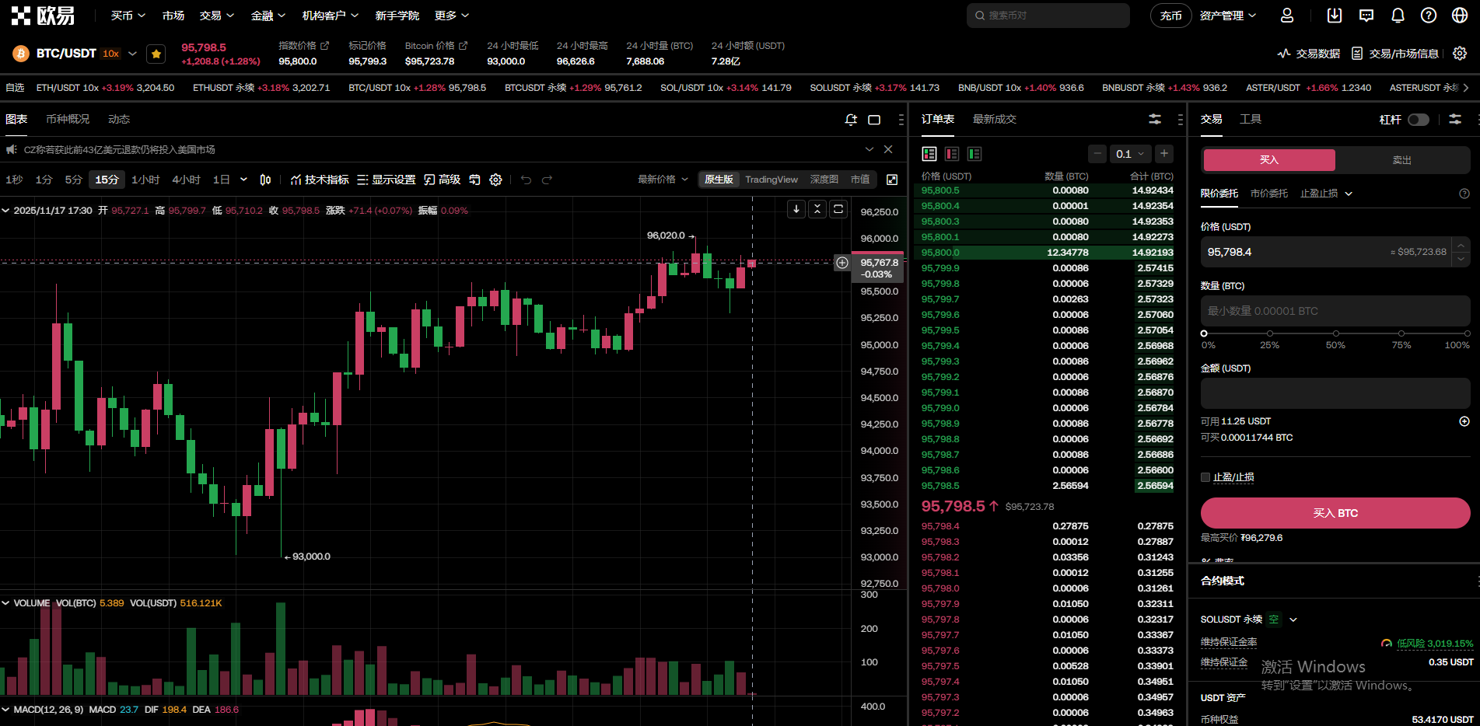Click the fullscreen chart expand icon
This screenshot has height=726, width=1480.
pos(892,180)
